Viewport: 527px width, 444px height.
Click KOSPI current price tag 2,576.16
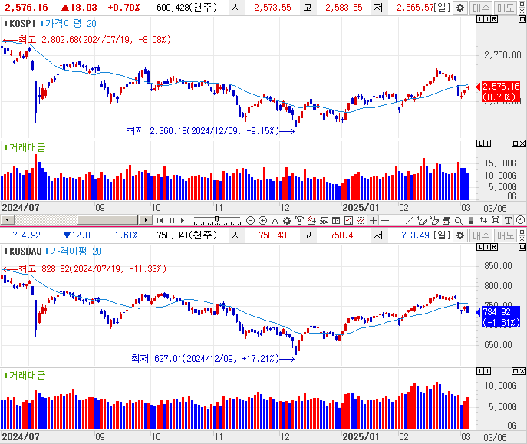click(500, 91)
